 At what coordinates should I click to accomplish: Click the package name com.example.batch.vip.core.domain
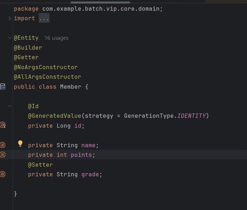pos(101,9)
